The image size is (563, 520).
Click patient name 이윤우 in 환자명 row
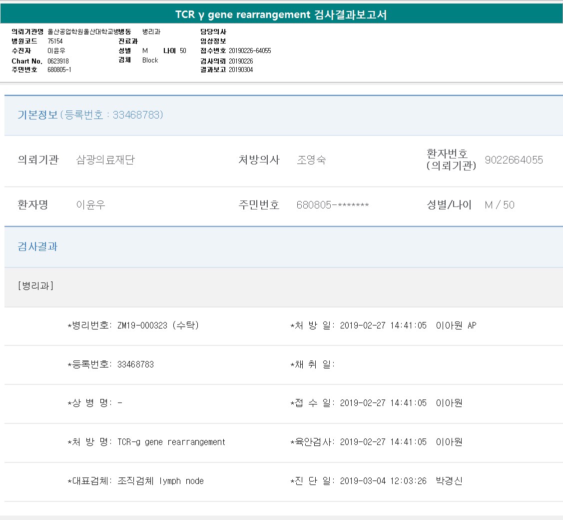tap(90, 205)
